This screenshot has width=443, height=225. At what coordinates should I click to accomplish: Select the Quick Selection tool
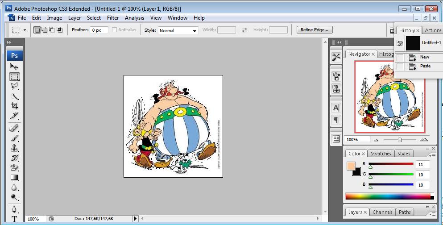coord(14,96)
